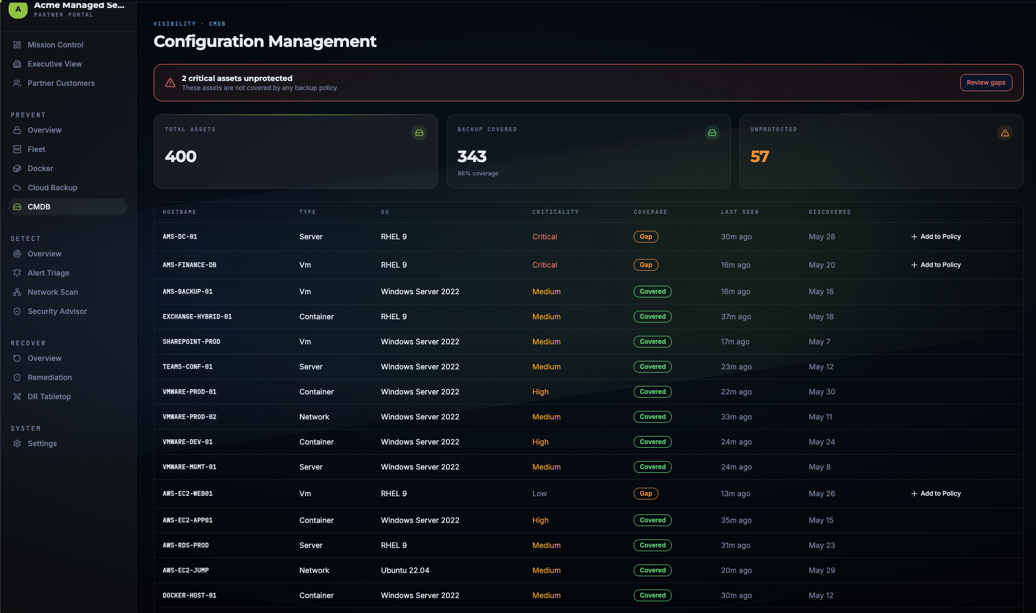Go to Partner Customers
This screenshot has height=613, width=1036.
68,83
